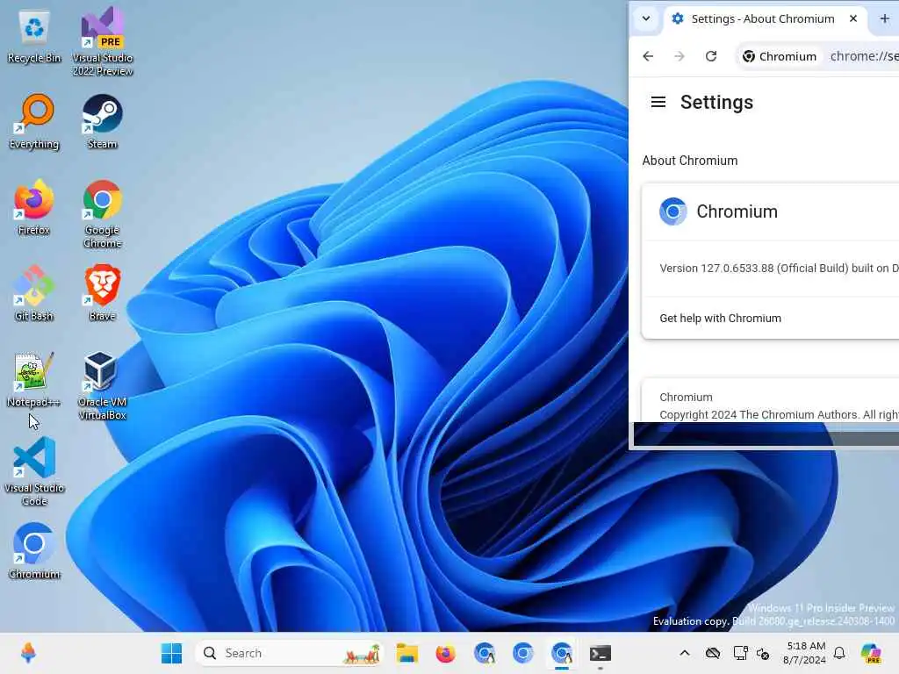This screenshot has height=674, width=899.
Task: Open the widgets icon at taskbar's left end
Action: (x=28, y=653)
